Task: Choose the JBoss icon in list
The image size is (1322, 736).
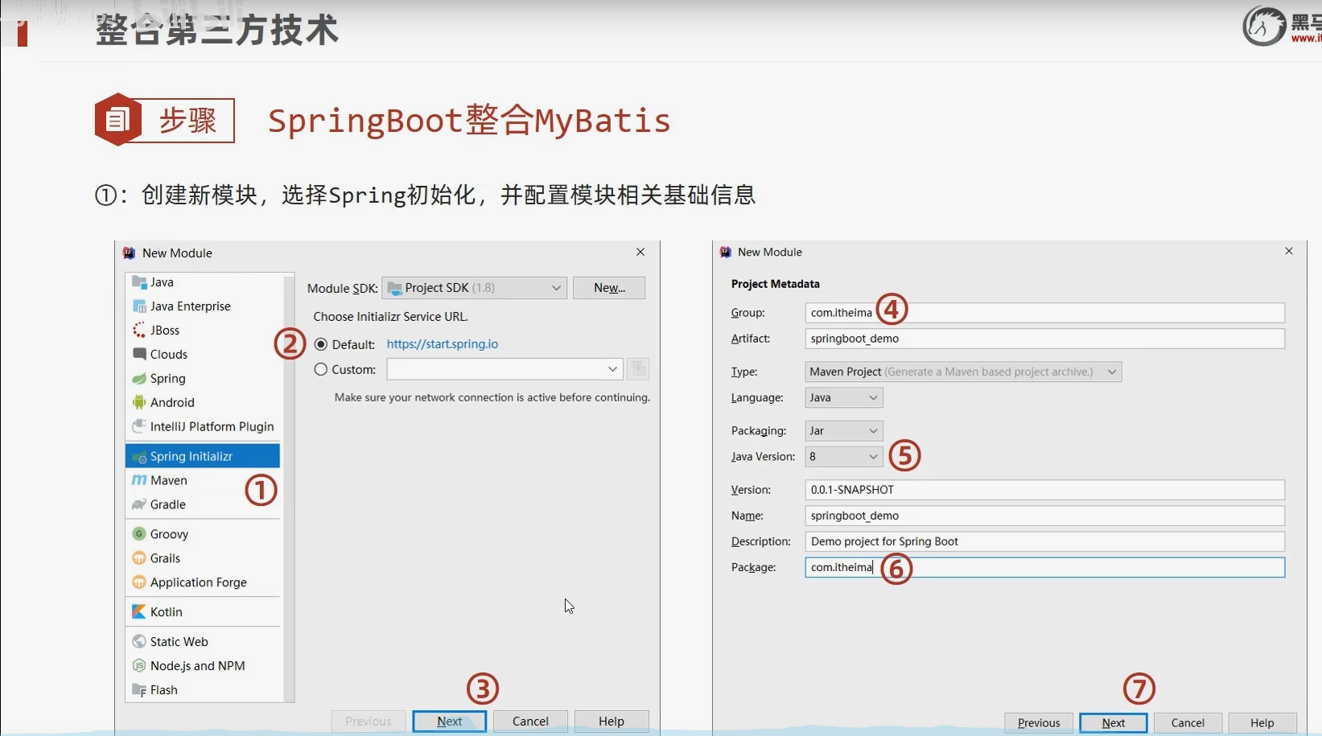Action: 139,331
